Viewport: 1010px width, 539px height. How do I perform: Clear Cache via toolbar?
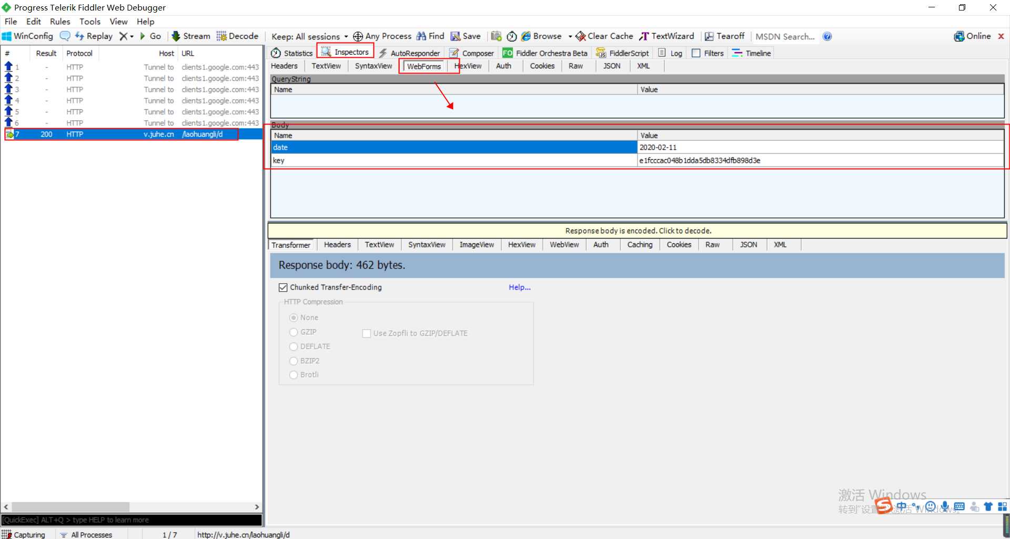tap(604, 36)
